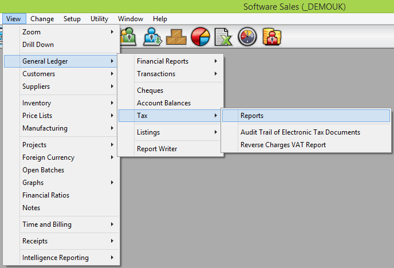Open the Help menu
The image size is (394, 268).
point(160,19)
